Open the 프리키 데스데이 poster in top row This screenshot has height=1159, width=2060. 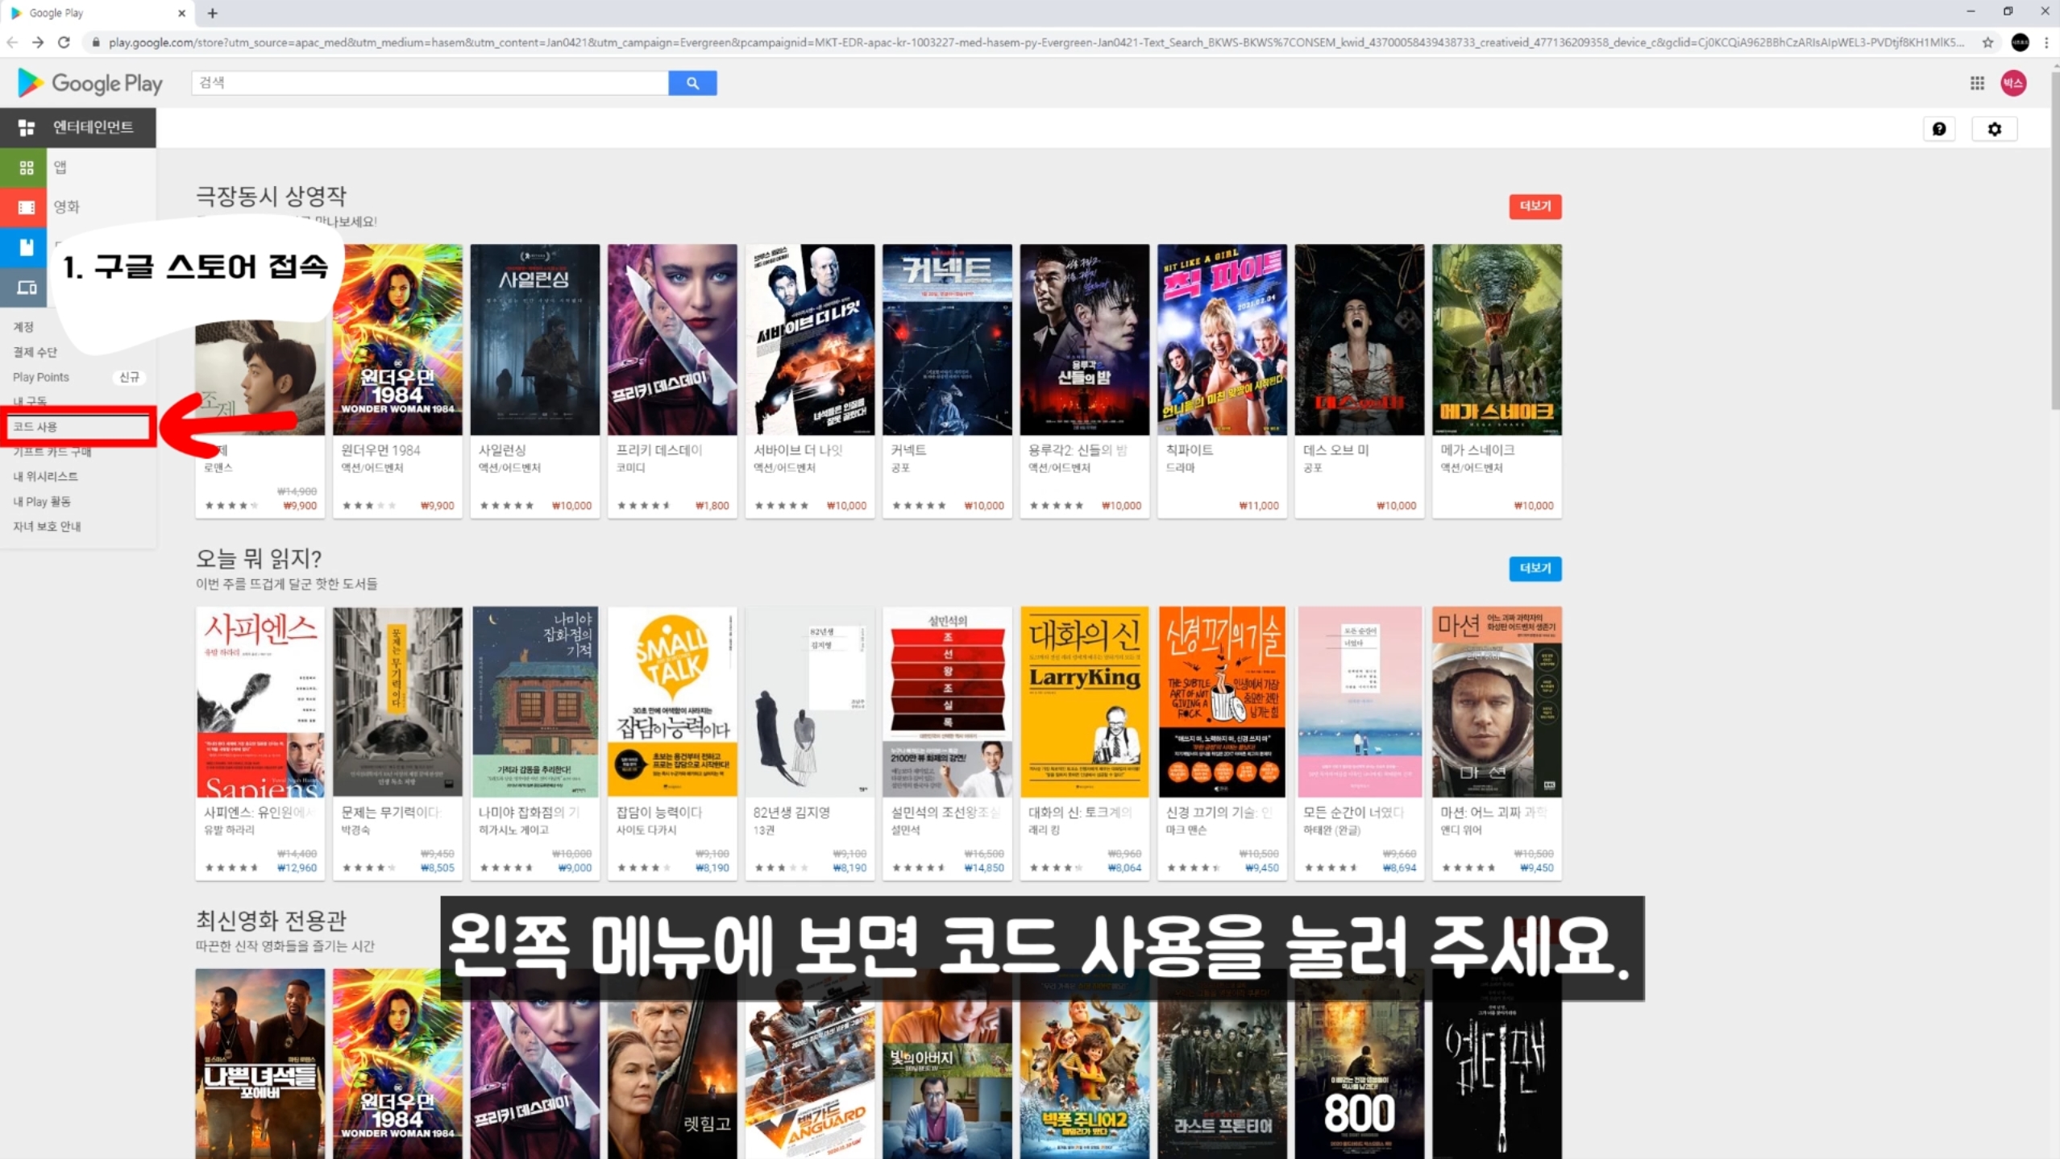click(x=672, y=340)
